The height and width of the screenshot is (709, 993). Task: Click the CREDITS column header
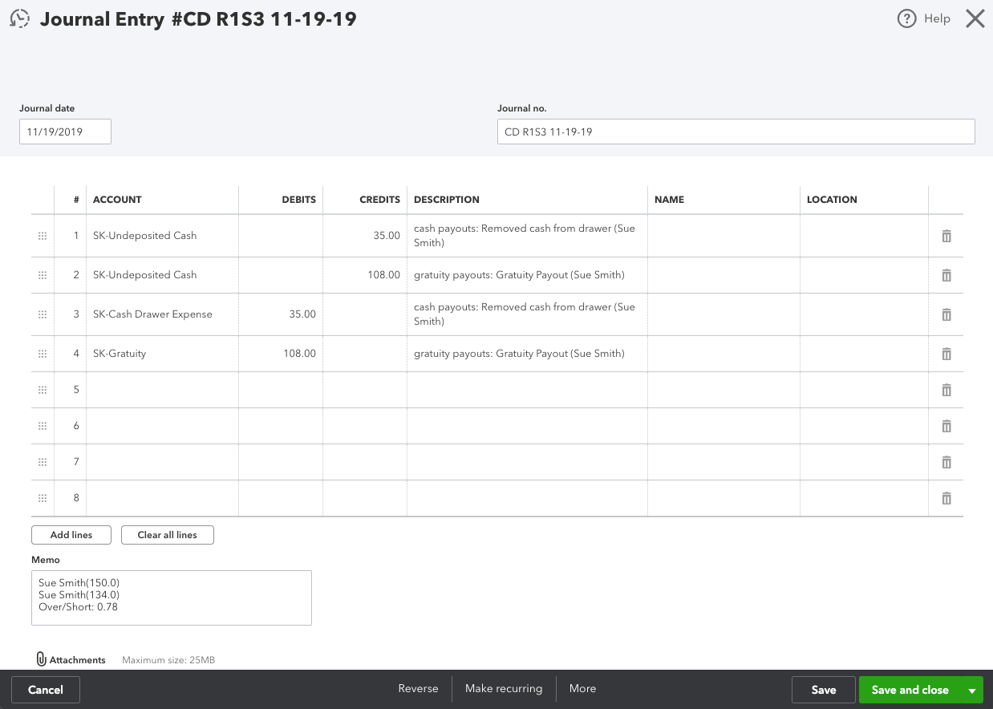(379, 200)
